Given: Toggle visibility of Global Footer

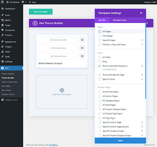Looking at the screenshot, I should click(82, 56).
